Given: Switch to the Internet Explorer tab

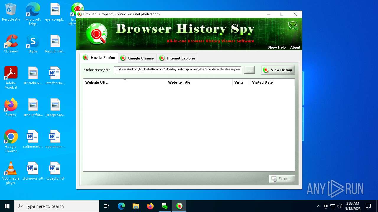Looking at the screenshot, I should point(177,58).
